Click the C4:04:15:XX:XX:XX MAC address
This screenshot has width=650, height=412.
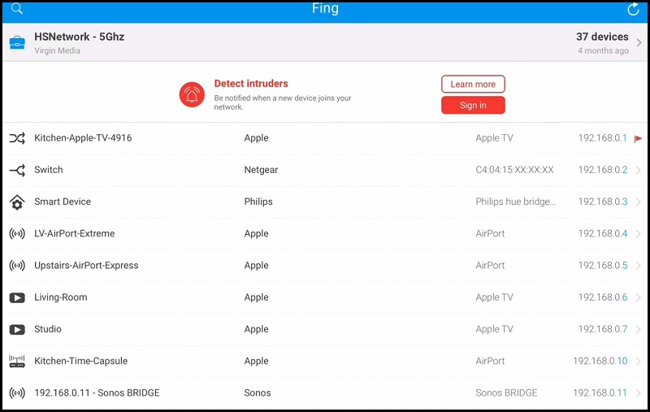click(514, 170)
